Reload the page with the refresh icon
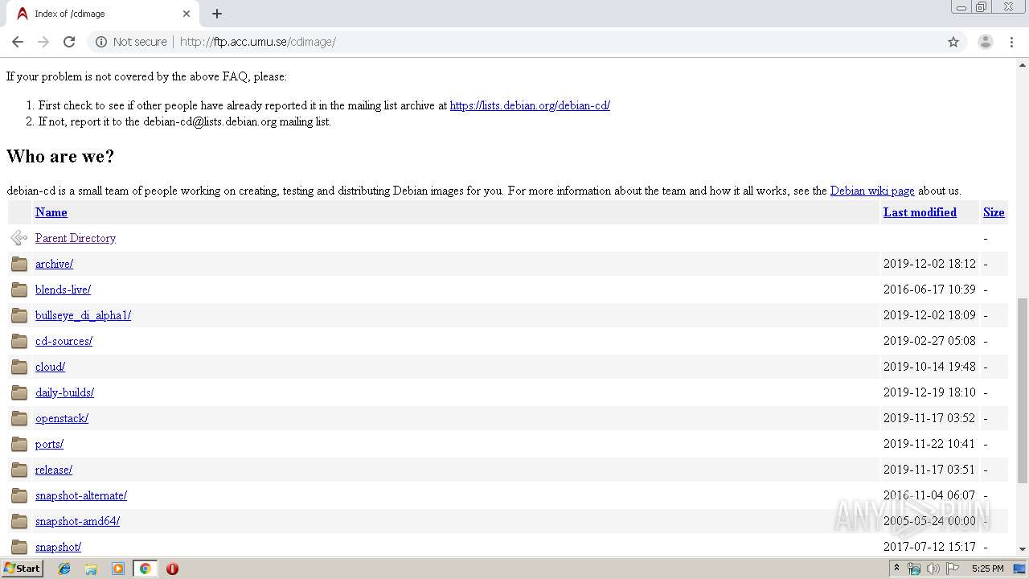Screen dimensions: 1029x579 tap(69, 42)
